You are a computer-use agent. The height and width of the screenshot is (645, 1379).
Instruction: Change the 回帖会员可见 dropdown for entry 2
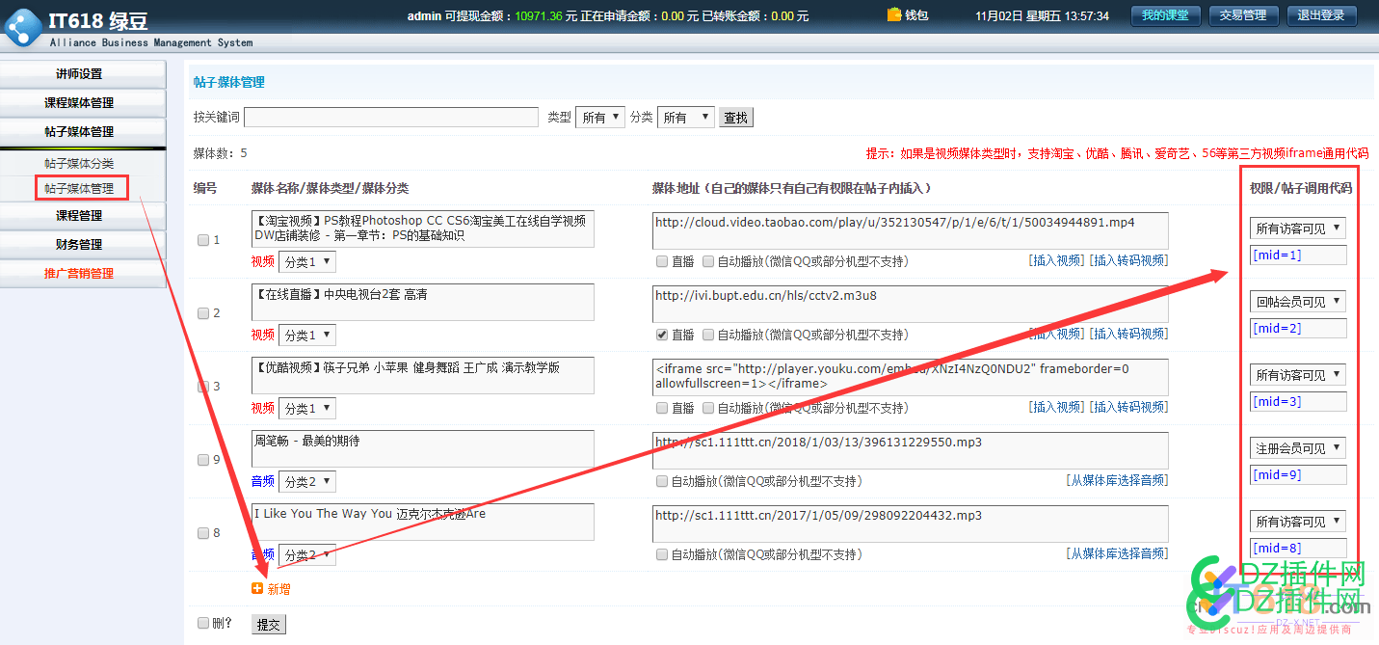pos(1297,301)
